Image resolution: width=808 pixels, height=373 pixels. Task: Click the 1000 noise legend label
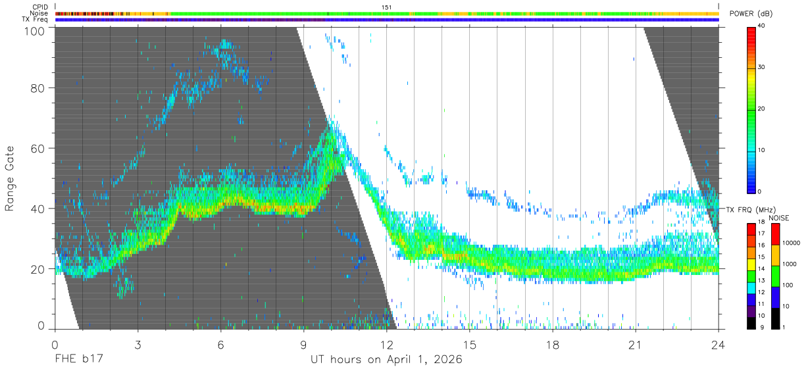coord(789,264)
